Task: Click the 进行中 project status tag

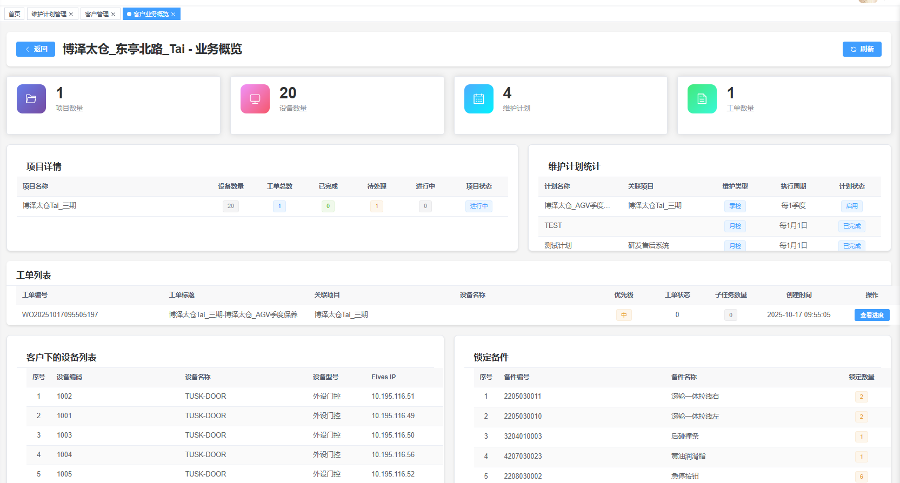Action: [x=478, y=206]
